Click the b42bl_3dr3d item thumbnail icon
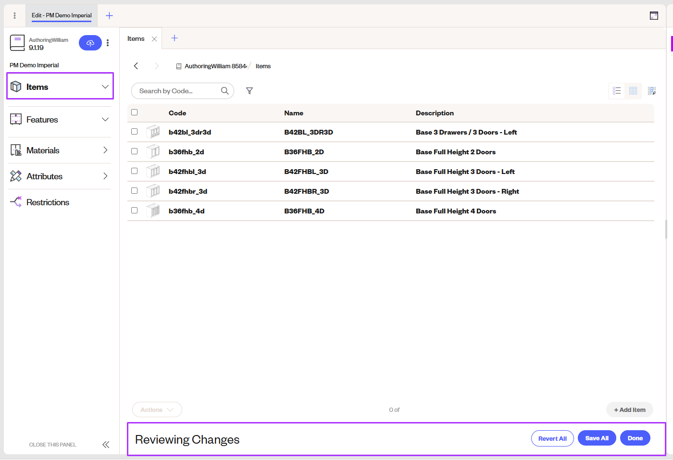This screenshot has height=460, width=673. 153,131
